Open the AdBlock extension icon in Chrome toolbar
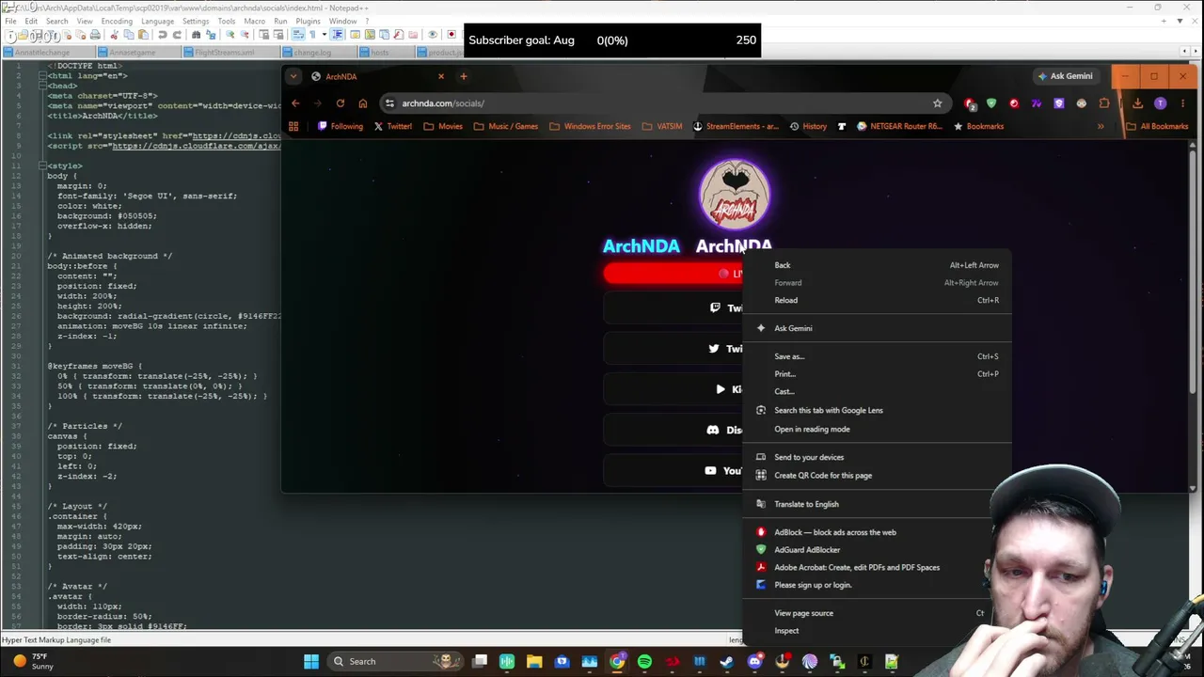 point(969,103)
